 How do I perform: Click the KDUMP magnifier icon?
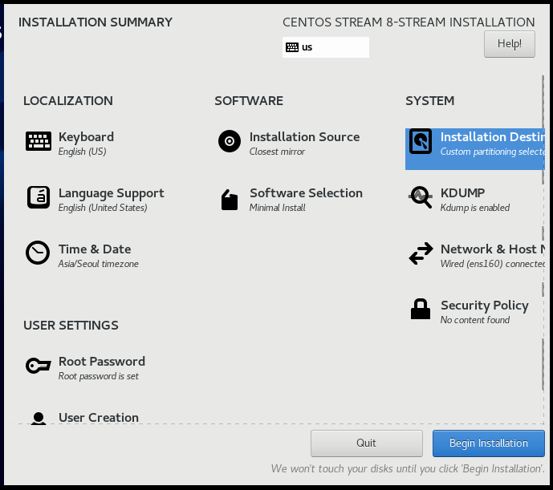pos(421,197)
